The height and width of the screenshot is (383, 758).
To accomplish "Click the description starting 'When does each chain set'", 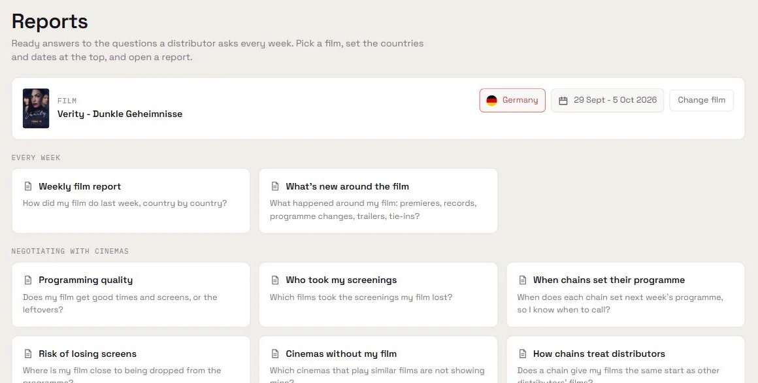I will (x=620, y=303).
